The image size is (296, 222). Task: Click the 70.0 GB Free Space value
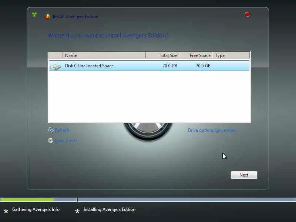point(203,66)
